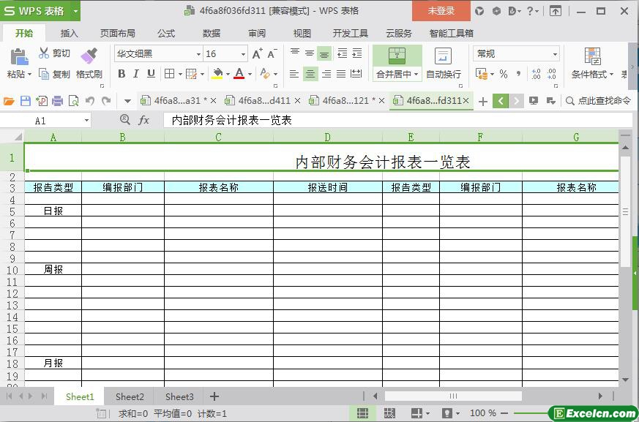Image resolution: width=639 pixels, height=422 pixels.
Task: Apply percent style format
Action: pos(504,74)
